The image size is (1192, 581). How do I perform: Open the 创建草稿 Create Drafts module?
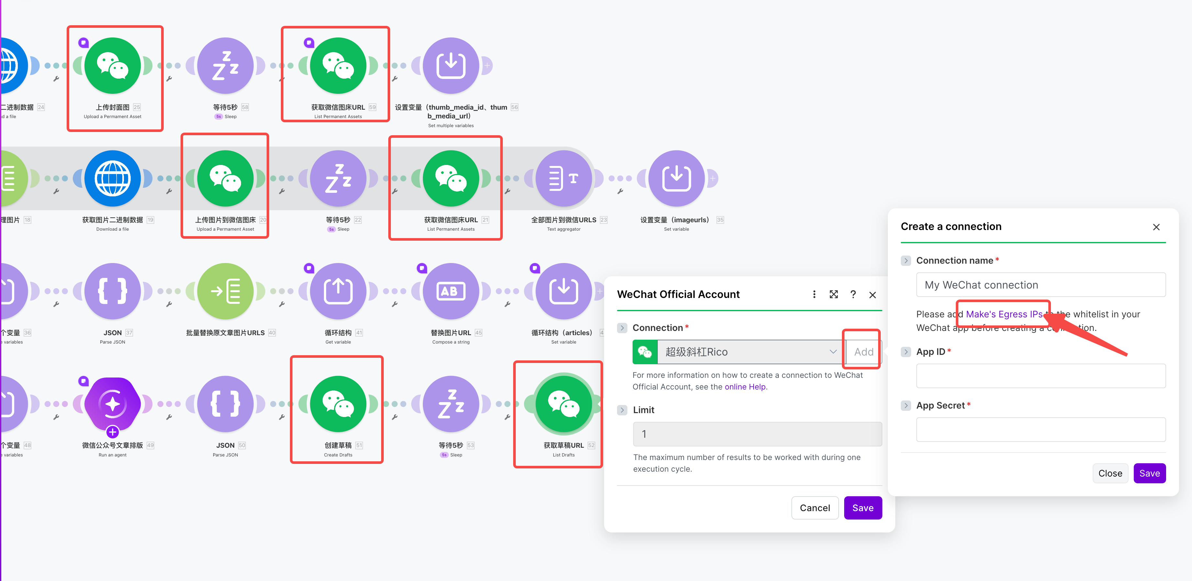coord(338,403)
